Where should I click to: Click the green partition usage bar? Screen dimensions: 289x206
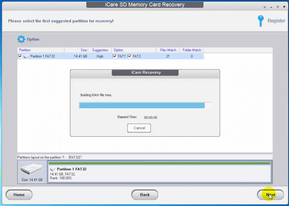(x=159, y=163)
